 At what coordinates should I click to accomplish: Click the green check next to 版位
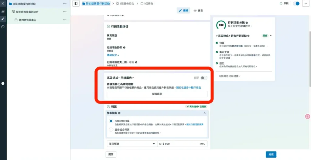[x=217, y=63]
